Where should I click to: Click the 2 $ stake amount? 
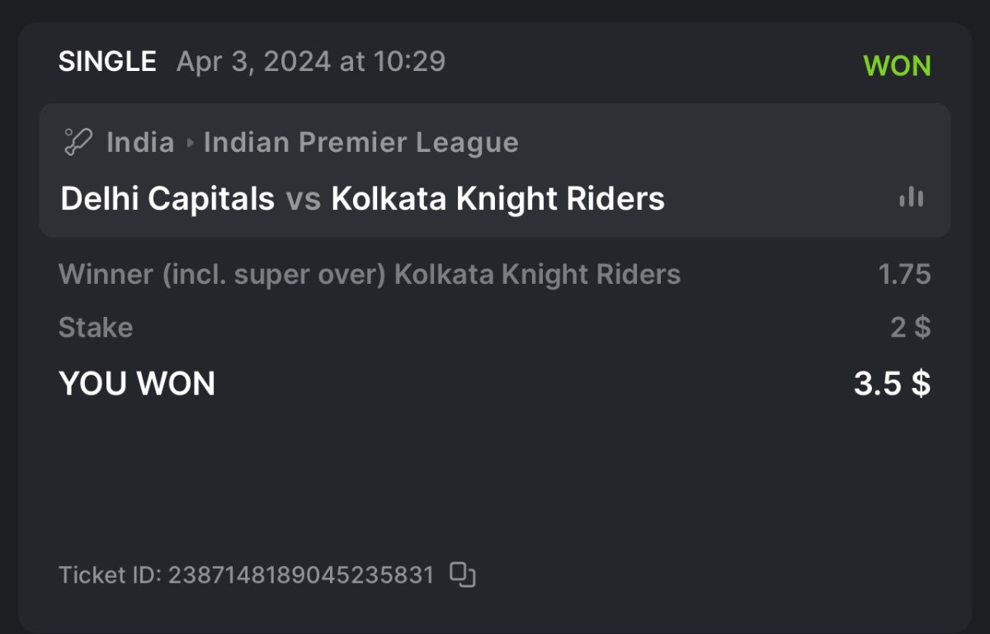tap(910, 328)
